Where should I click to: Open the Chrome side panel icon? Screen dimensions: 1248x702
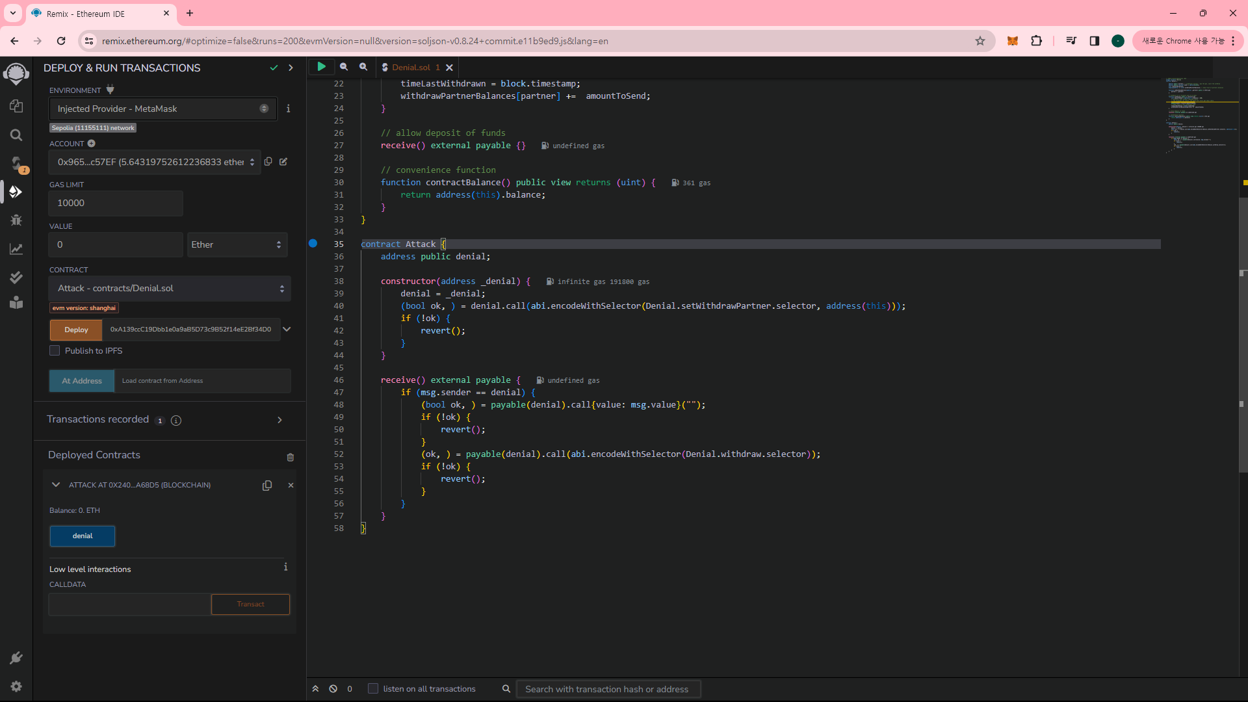pyautogui.click(x=1095, y=41)
